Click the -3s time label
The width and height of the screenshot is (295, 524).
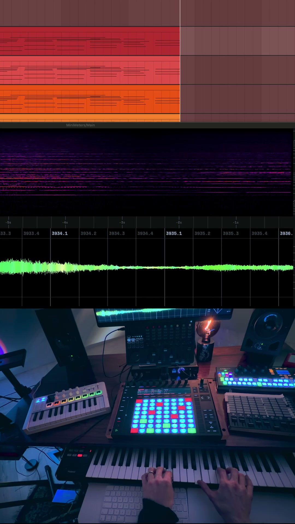[x=122, y=222]
